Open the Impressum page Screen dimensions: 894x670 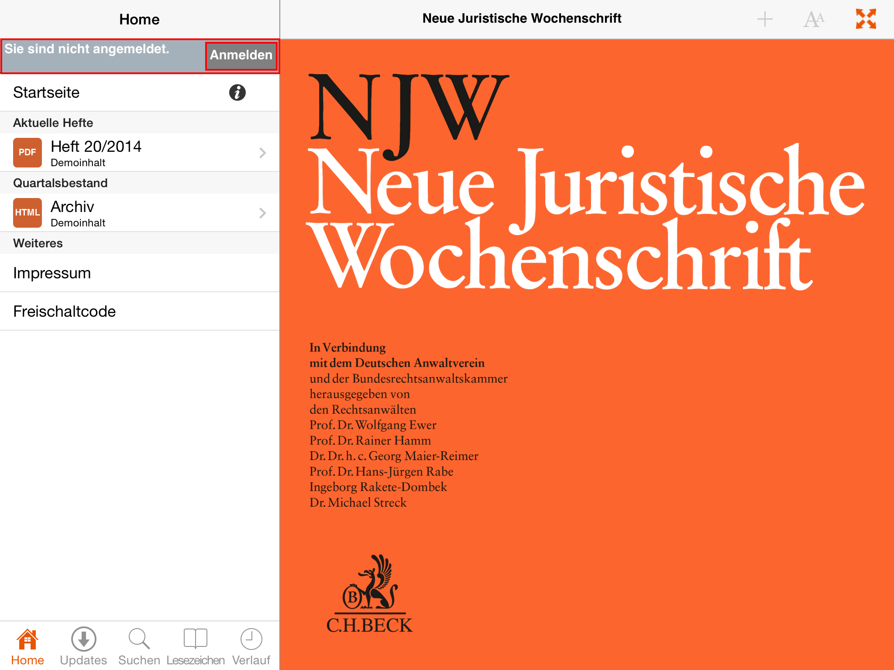tap(140, 273)
